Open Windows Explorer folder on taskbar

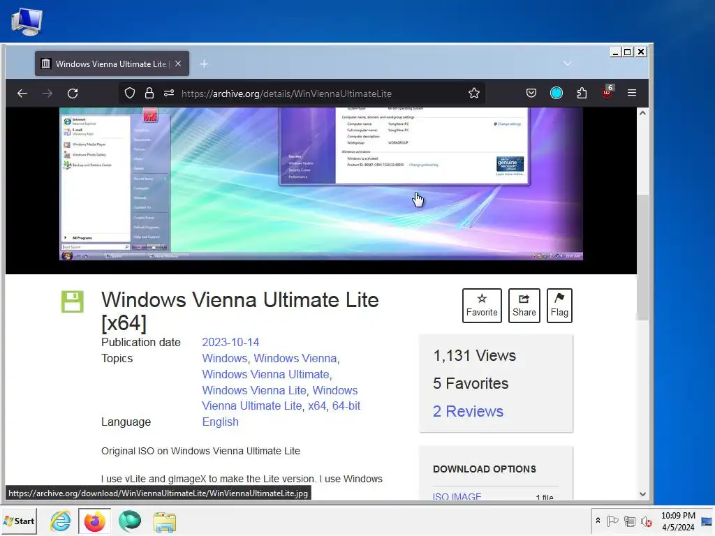164,522
